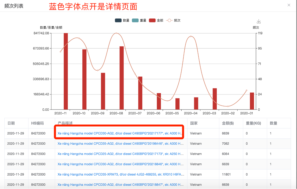Image resolution: width=297 pixels, height=189 pixels.
Task: Click the 金额($) column header
Action: (228, 123)
